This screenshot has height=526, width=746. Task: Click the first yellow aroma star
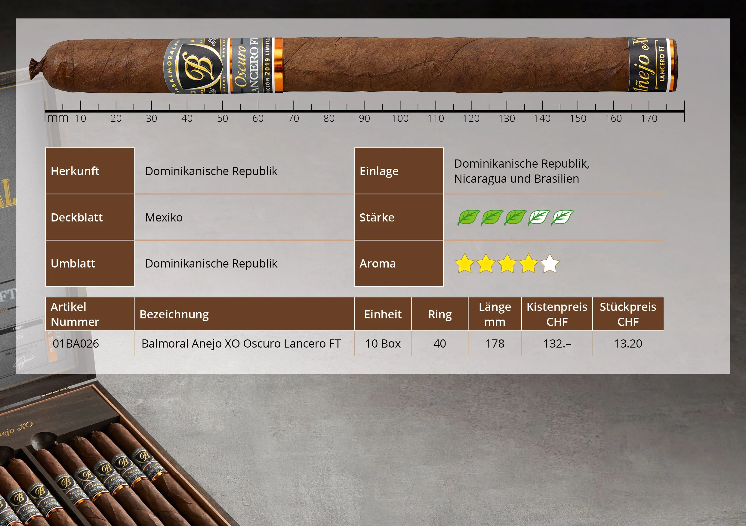[x=465, y=263]
